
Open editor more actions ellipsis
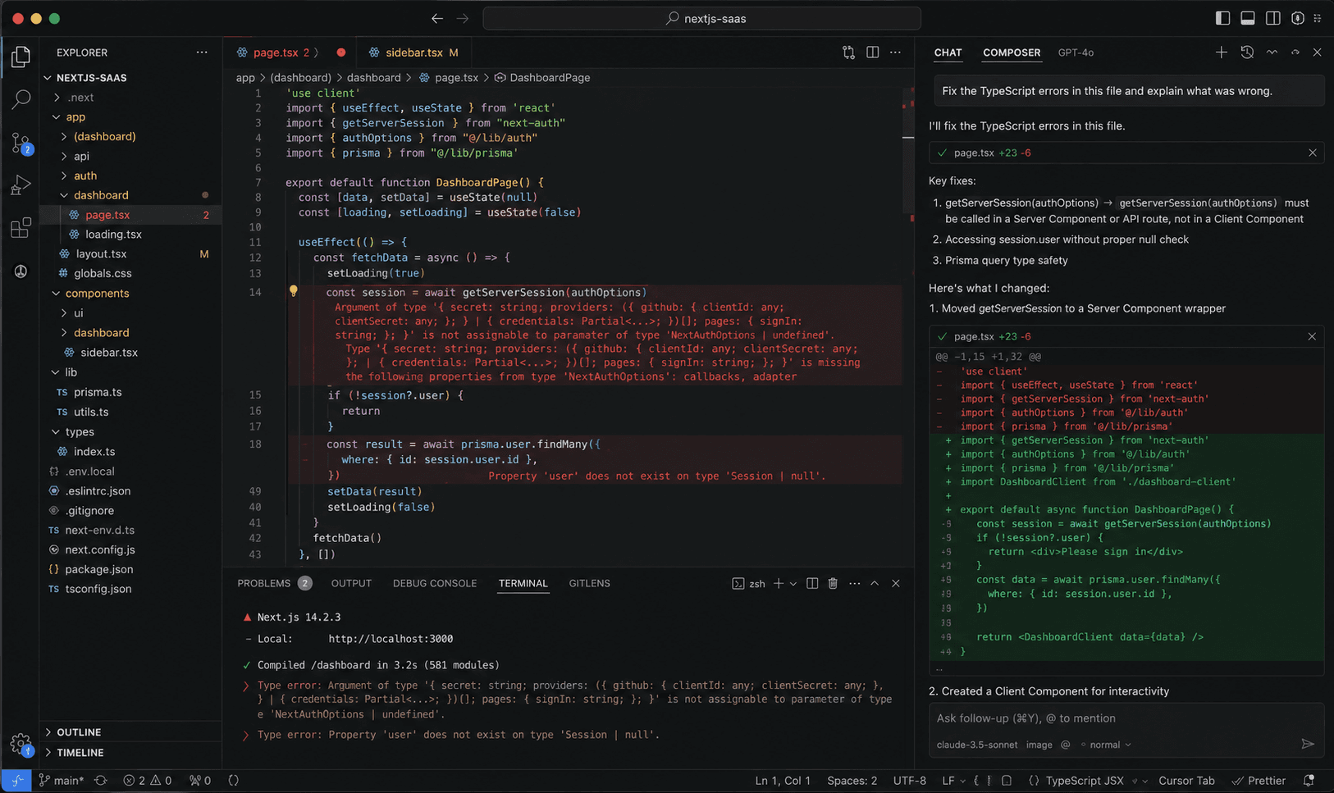(x=895, y=52)
